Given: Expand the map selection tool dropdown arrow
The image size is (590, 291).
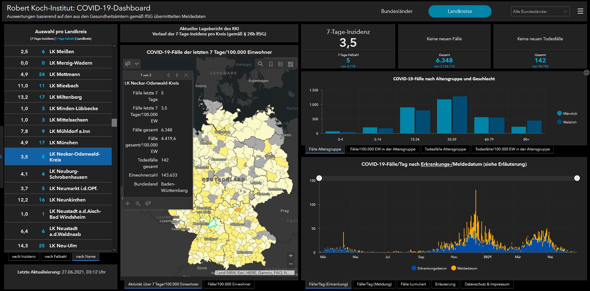Looking at the screenshot, I should coord(137,64).
